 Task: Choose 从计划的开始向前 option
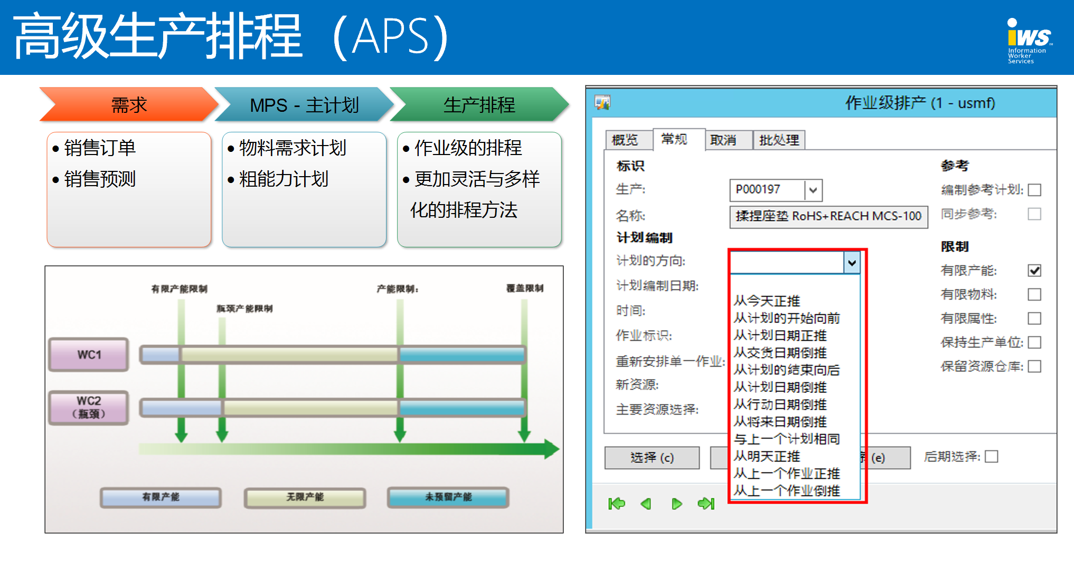pyautogui.click(x=787, y=318)
